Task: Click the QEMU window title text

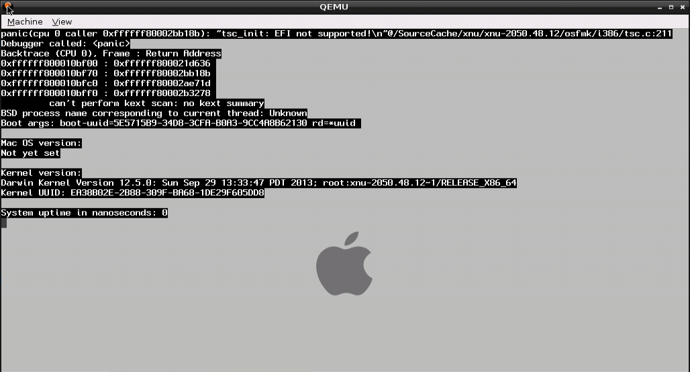Action: pyautogui.click(x=334, y=7)
